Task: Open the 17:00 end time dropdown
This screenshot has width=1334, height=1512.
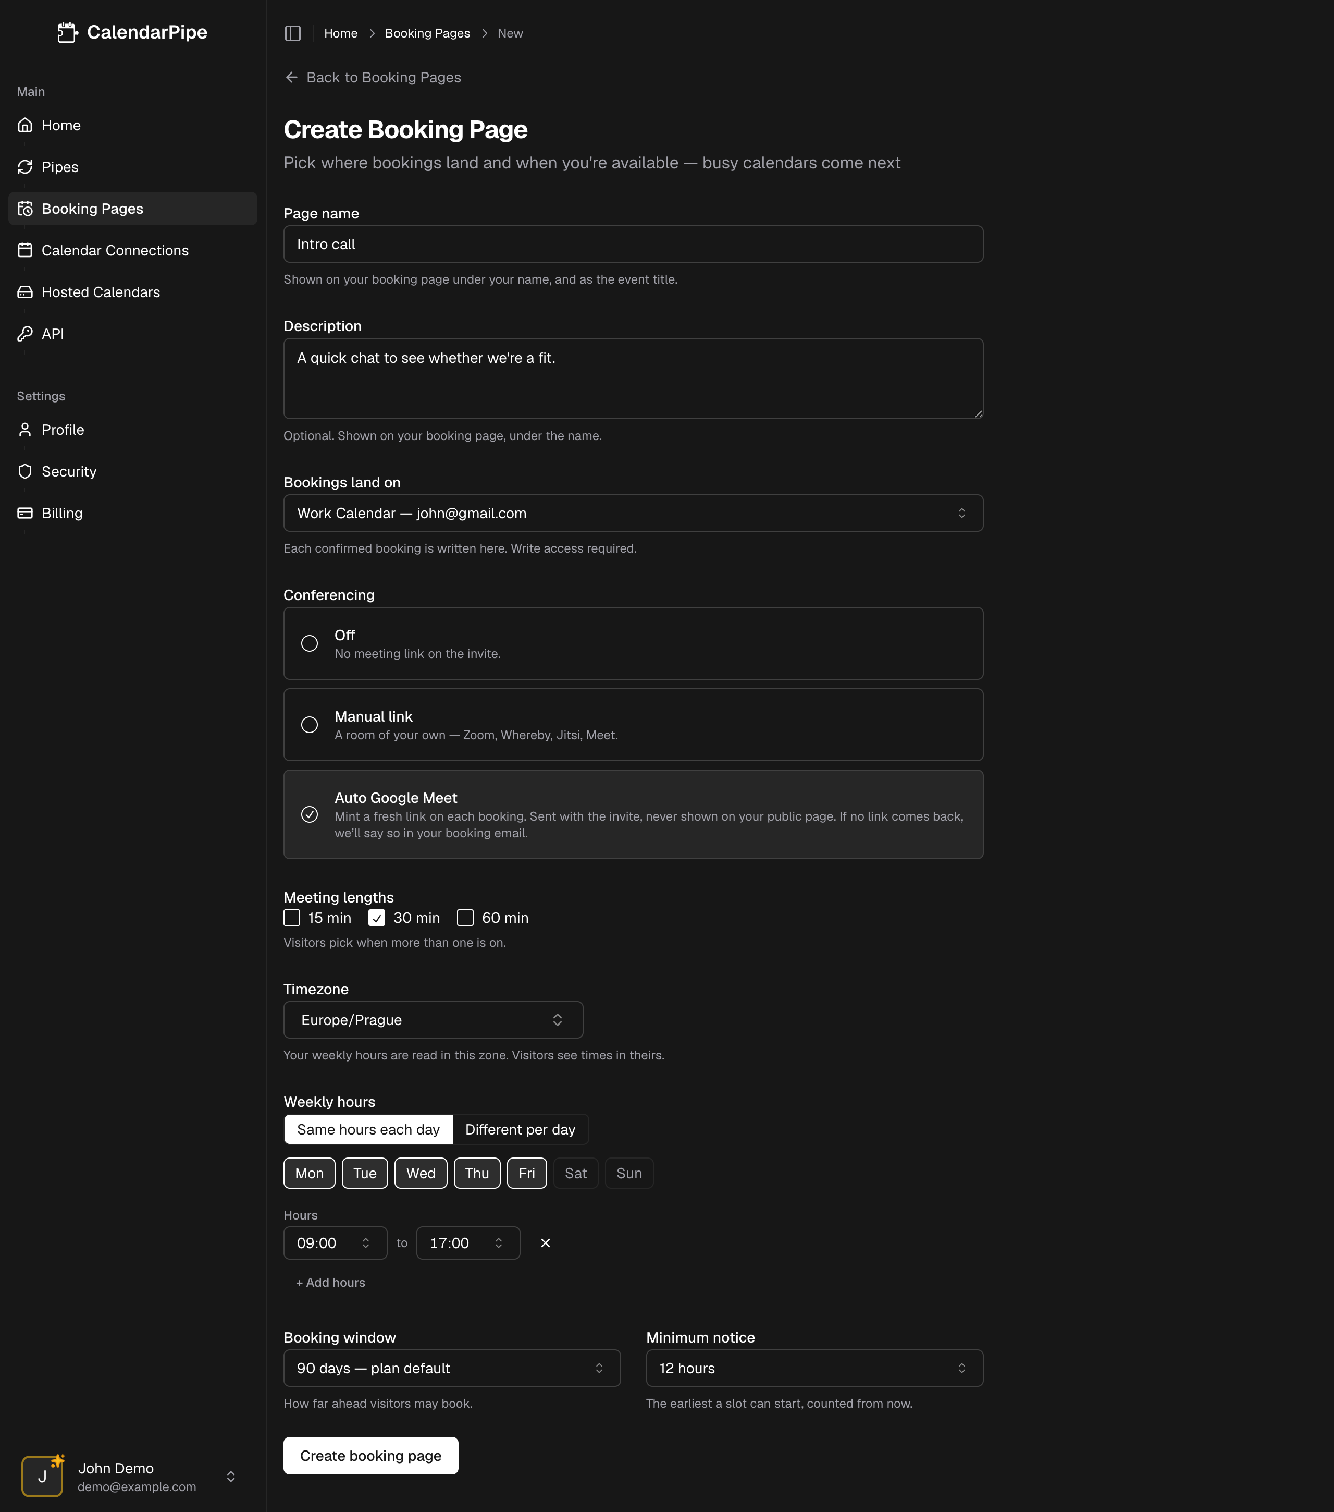Action: [468, 1243]
